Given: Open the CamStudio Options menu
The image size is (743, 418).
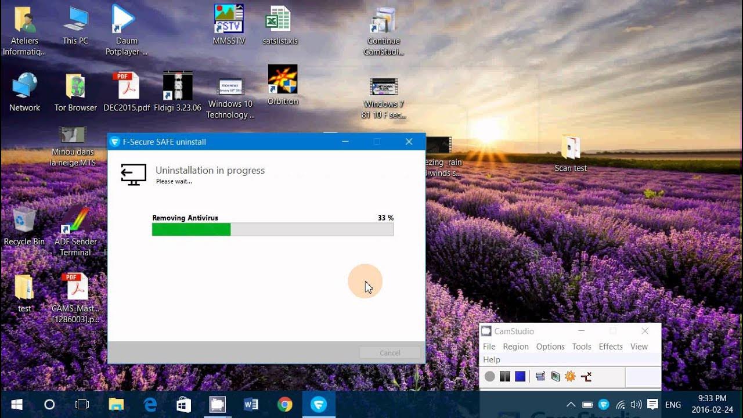Looking at the screenshot, I should [550, 347].
